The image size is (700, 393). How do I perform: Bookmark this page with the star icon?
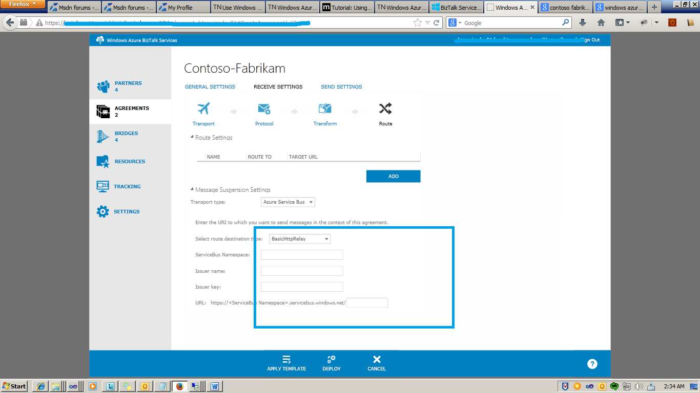click(418, 23)
